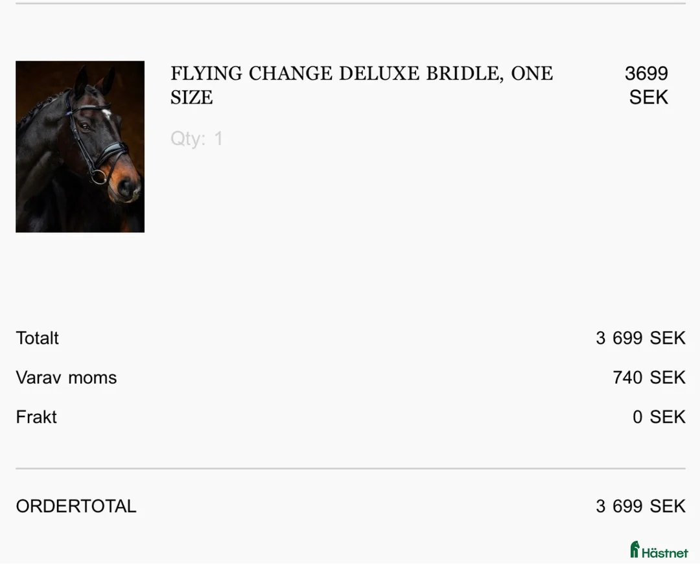This screenshot has height=568, width=700.
Task: Click the ORDERTOTAL label
Action: pos(76,506)
